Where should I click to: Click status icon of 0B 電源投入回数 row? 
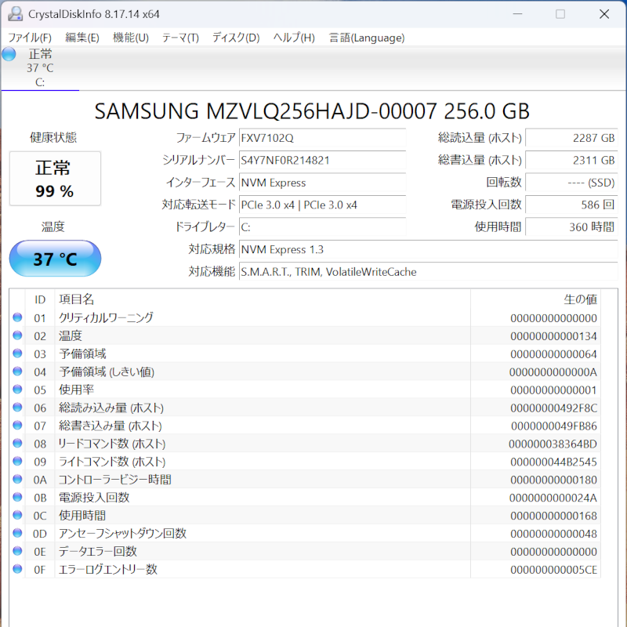(17, 498)
